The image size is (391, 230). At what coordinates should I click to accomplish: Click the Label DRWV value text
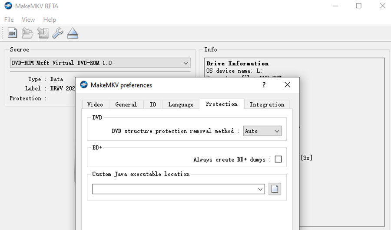[x=63, y=88]
